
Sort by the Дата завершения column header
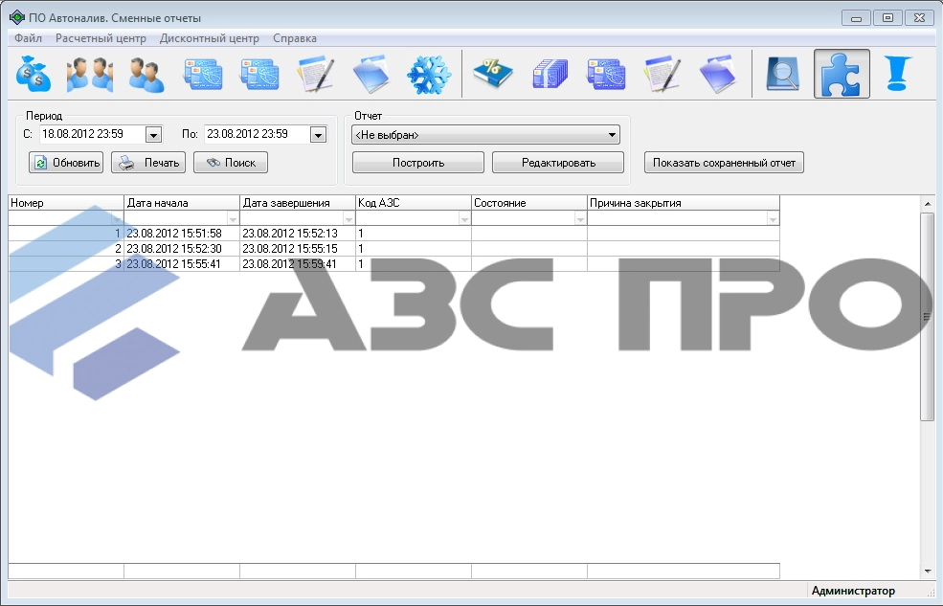click(298, 203)
